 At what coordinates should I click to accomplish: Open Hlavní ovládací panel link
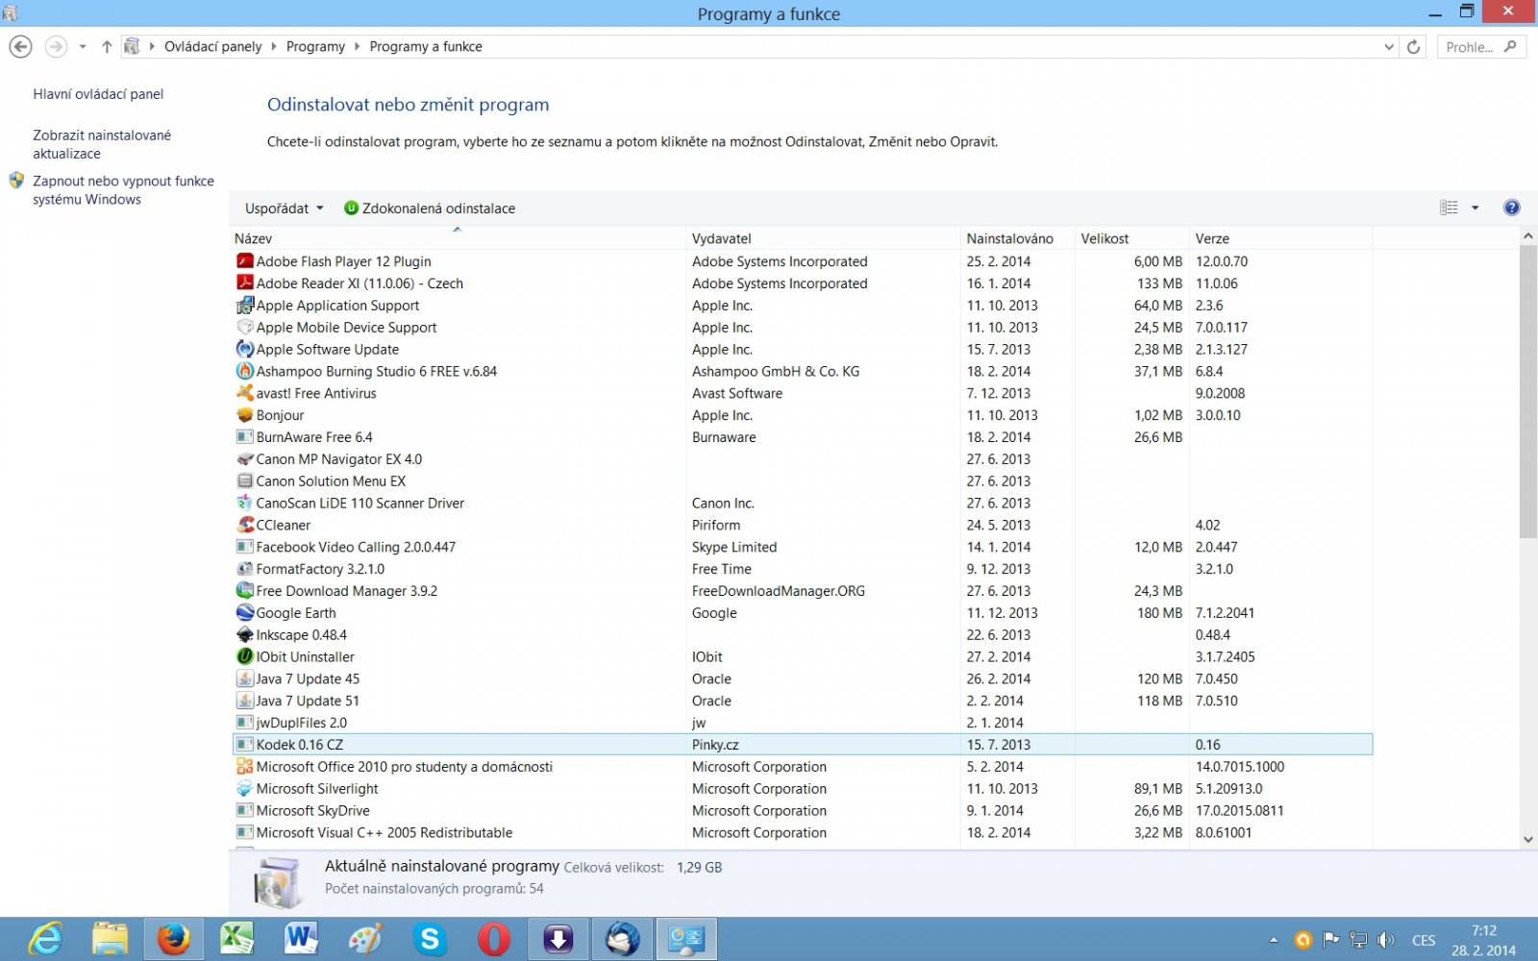pos(98,93)
